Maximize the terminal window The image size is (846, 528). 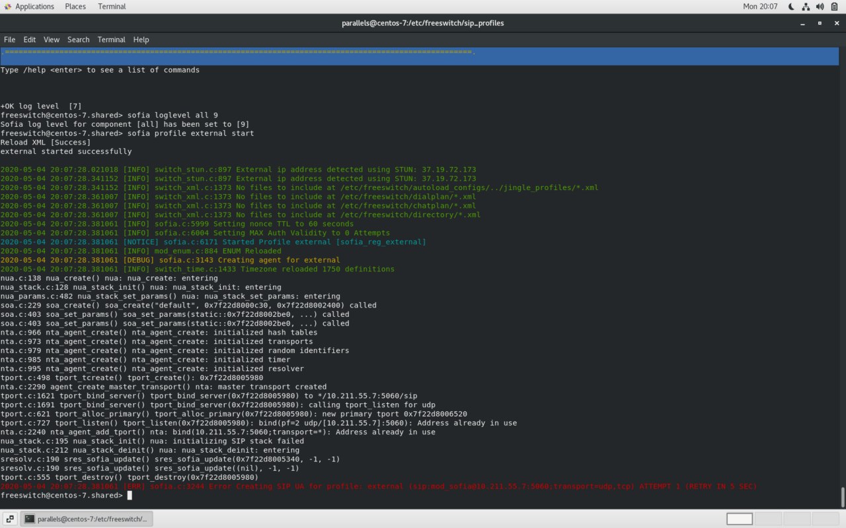[820, 23]
